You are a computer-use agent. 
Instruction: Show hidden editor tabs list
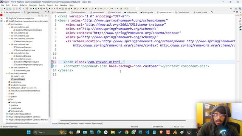click(x=212, y=12)
